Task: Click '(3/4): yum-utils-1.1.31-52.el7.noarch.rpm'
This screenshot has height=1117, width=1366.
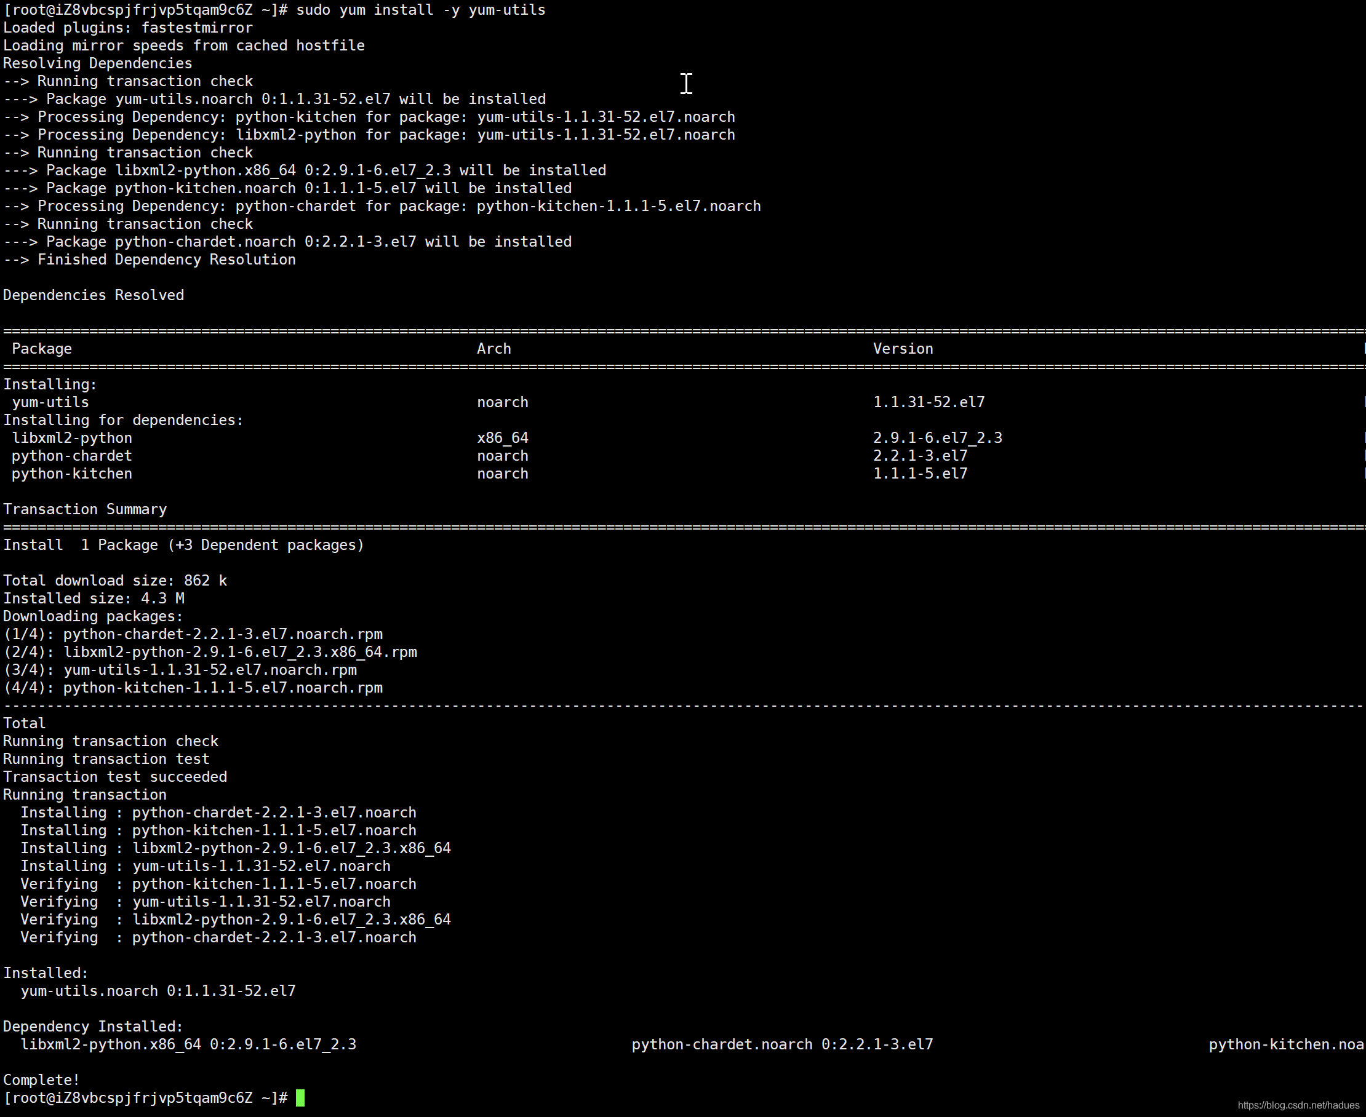Action: tap(180, 670)
